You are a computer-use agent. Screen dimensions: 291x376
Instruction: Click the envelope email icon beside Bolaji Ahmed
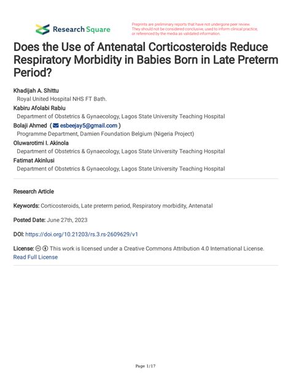click(56, 126)
